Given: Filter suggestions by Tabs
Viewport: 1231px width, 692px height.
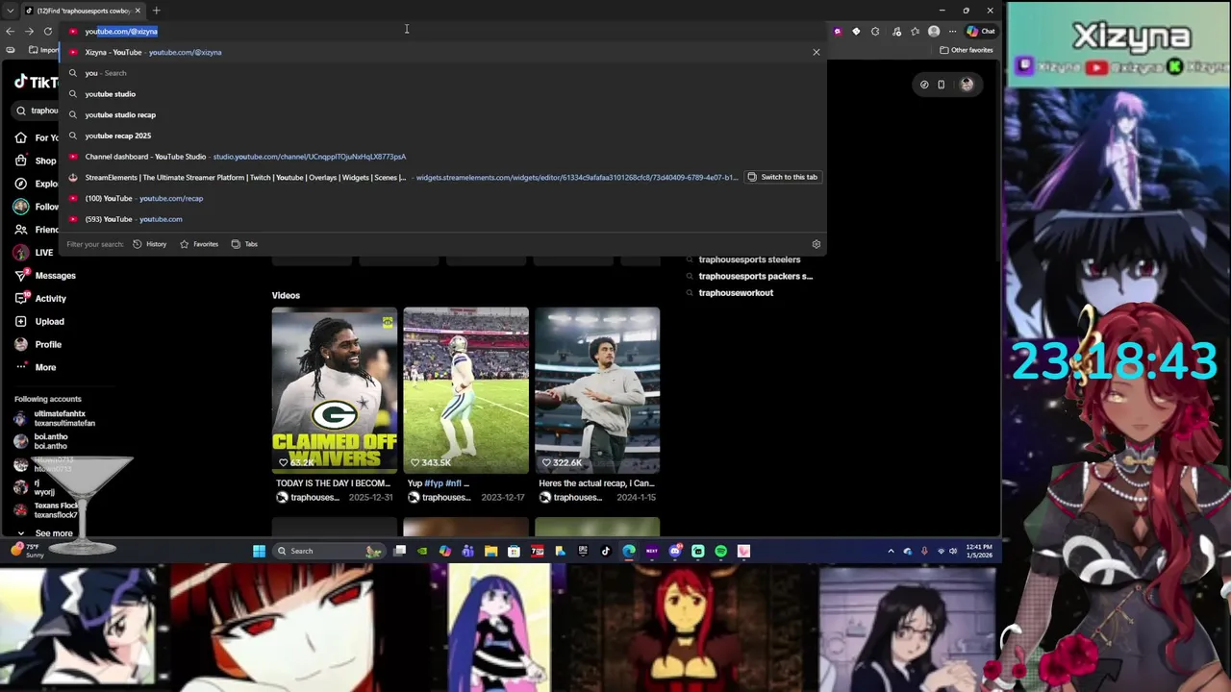Looking at the screenshot, I should [x=244, y=244].
